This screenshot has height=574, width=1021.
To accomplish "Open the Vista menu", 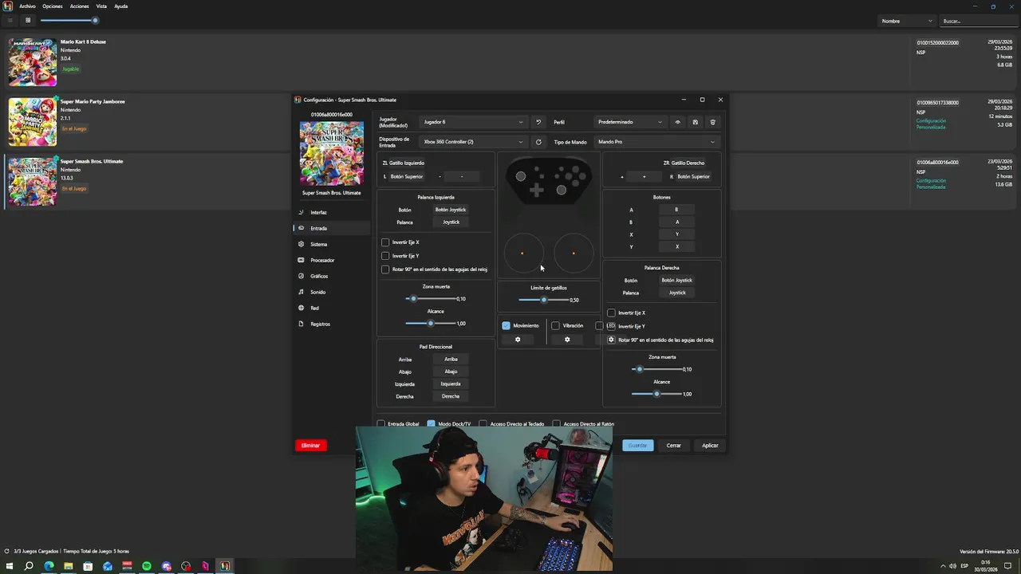I will (101, 6).
